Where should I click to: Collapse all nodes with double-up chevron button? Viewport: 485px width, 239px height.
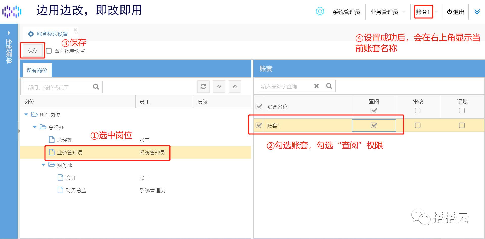point(235,87)
